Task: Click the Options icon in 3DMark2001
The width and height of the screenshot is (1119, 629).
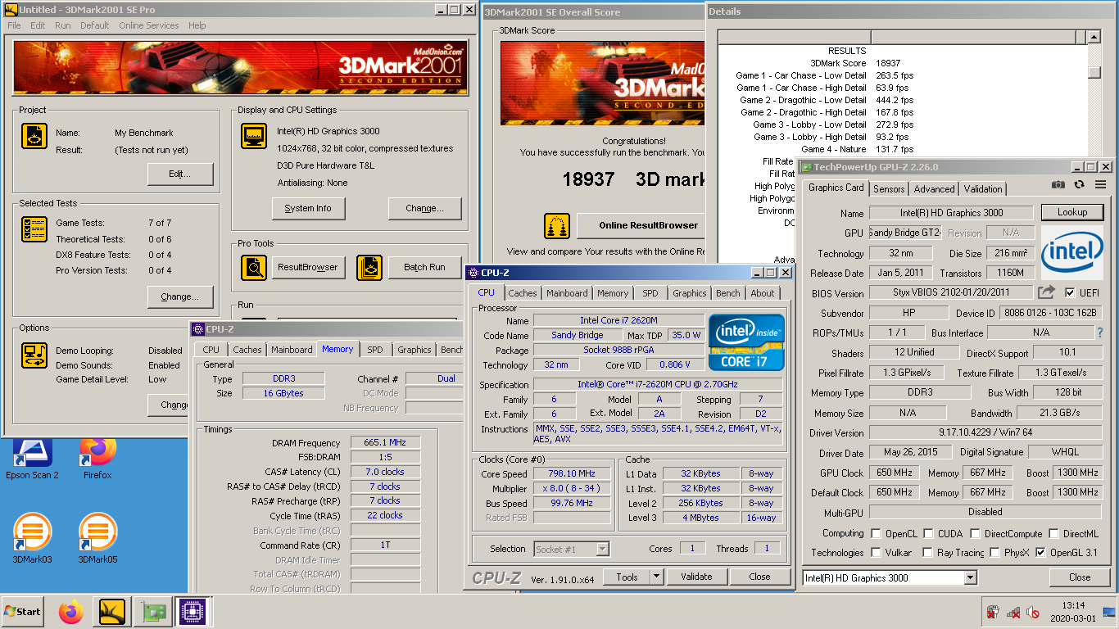Action: [x=34, y=355]
